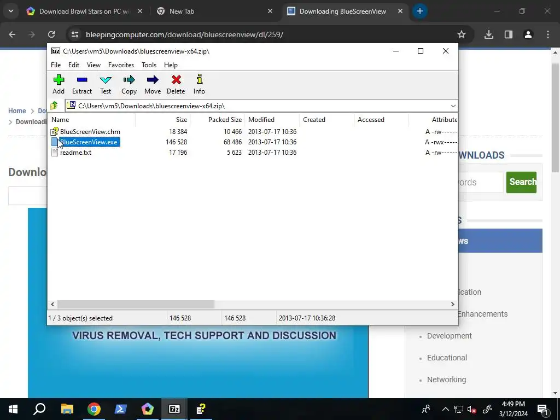560x420 pixels.
Task: Switch to Download Brawl Stars tab
Action: point(84,11)
